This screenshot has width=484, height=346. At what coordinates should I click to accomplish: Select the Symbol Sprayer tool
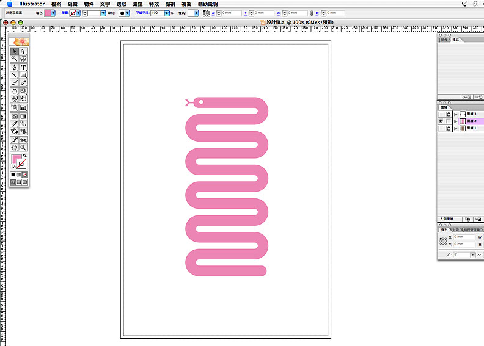(x=14, y=107)
